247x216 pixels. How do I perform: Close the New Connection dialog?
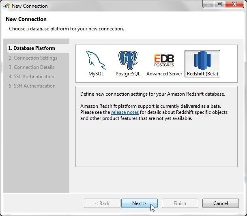234,4
